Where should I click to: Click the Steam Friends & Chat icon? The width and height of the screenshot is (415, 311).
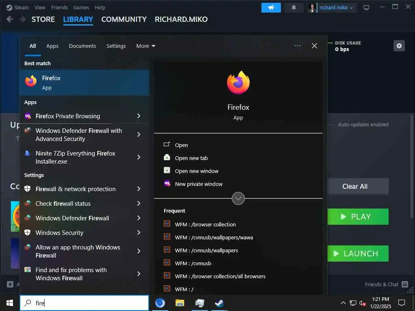pyautogui.click(x=405, y=284)
